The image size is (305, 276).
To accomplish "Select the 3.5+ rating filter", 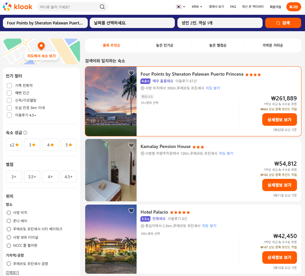I will (32, 177).
